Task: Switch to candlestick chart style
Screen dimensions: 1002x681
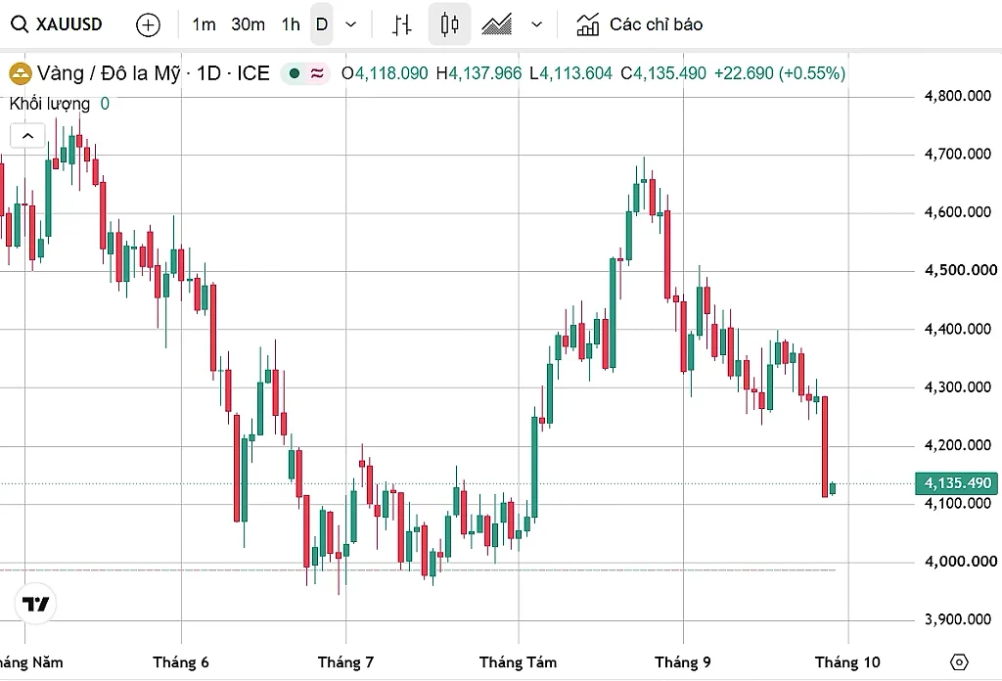Action: pyautogui.click(x=449, y=24)
